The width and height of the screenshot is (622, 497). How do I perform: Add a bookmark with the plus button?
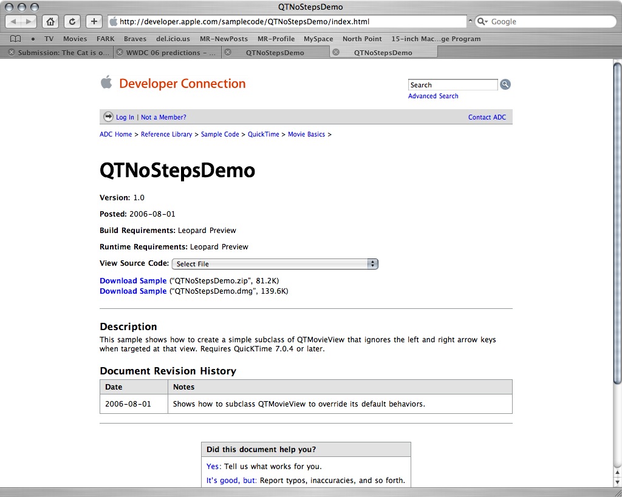(94, 21)
